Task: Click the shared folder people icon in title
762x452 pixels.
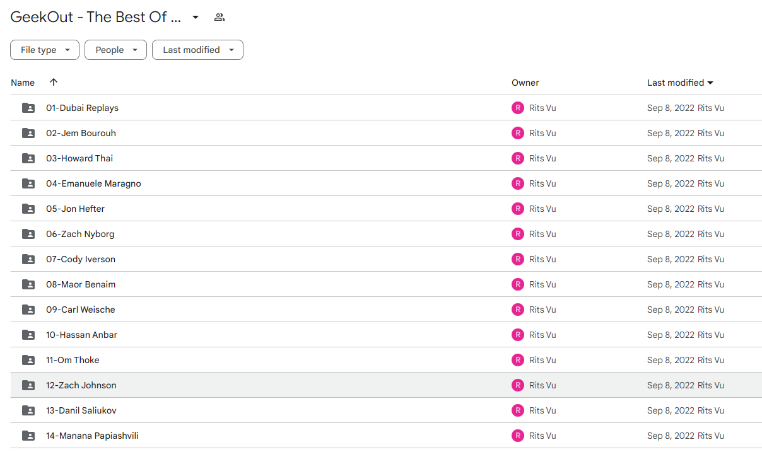Action: click(219, 17)
